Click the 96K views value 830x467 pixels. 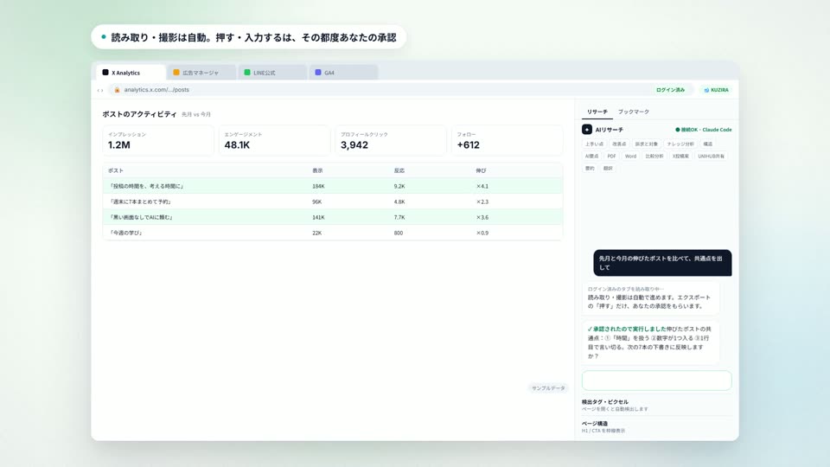316,202
